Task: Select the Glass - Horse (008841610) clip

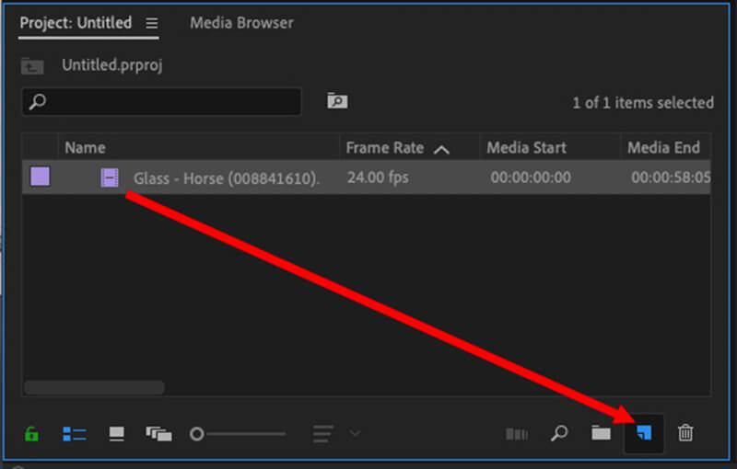Action: (x=226, y=178)
